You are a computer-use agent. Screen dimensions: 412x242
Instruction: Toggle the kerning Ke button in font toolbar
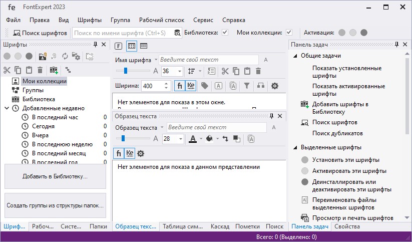point(191,86)
